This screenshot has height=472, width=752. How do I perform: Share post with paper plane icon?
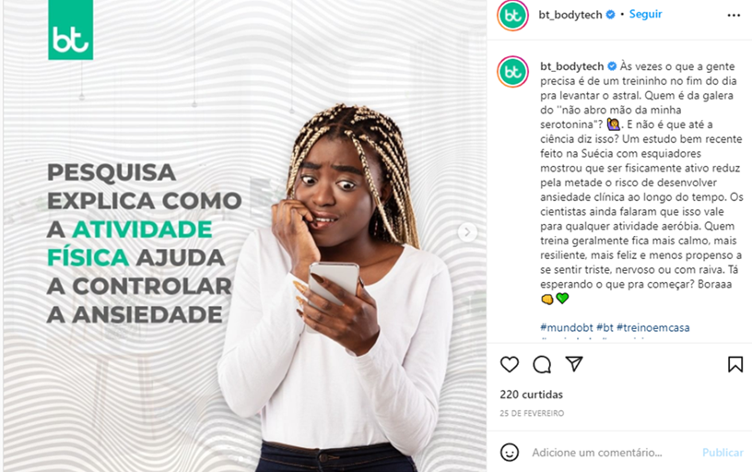click(574, 364)
